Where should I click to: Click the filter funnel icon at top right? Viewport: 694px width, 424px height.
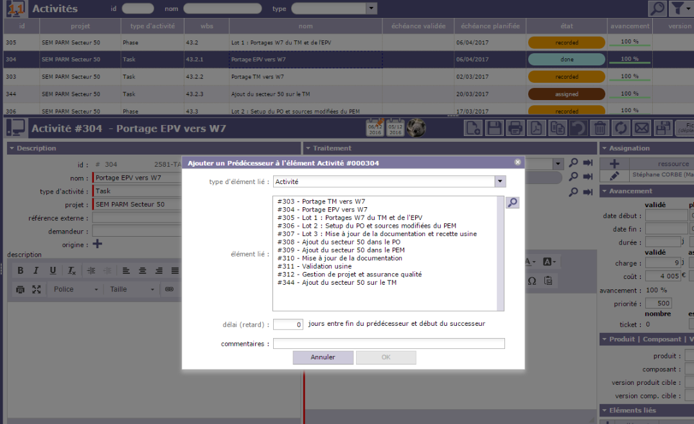tap(679, 8)
